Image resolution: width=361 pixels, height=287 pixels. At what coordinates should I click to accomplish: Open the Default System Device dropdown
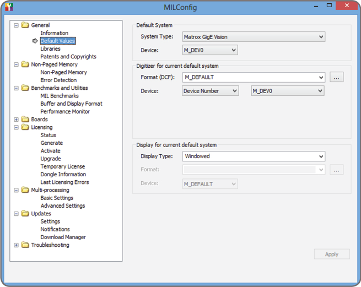pyautogui.click(x=210, y=50)
